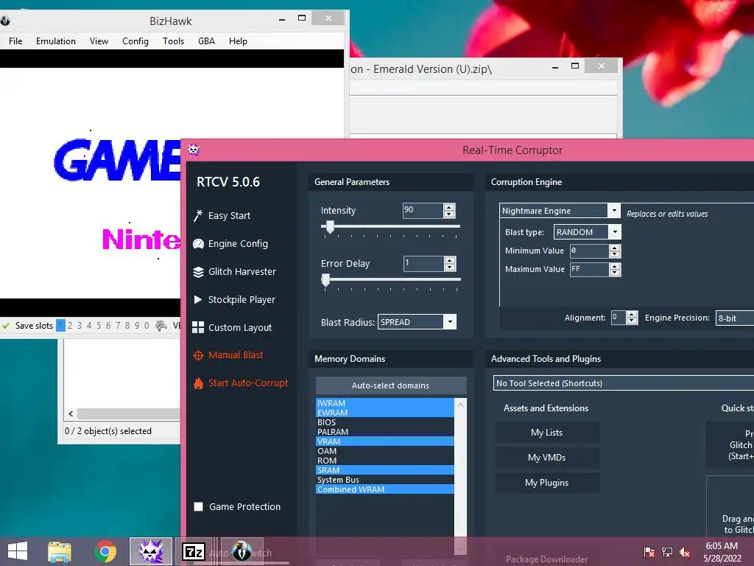The height and width of the screenshot is (566, 754).
Task: Click the RTC skull icon in title bar
Action: coord(194,150)
